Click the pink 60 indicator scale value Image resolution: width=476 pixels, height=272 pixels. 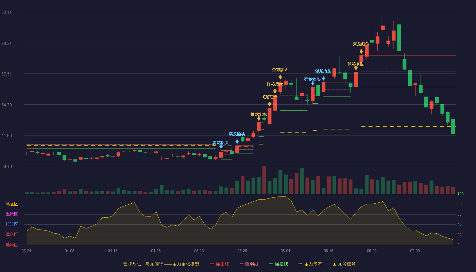459,214
